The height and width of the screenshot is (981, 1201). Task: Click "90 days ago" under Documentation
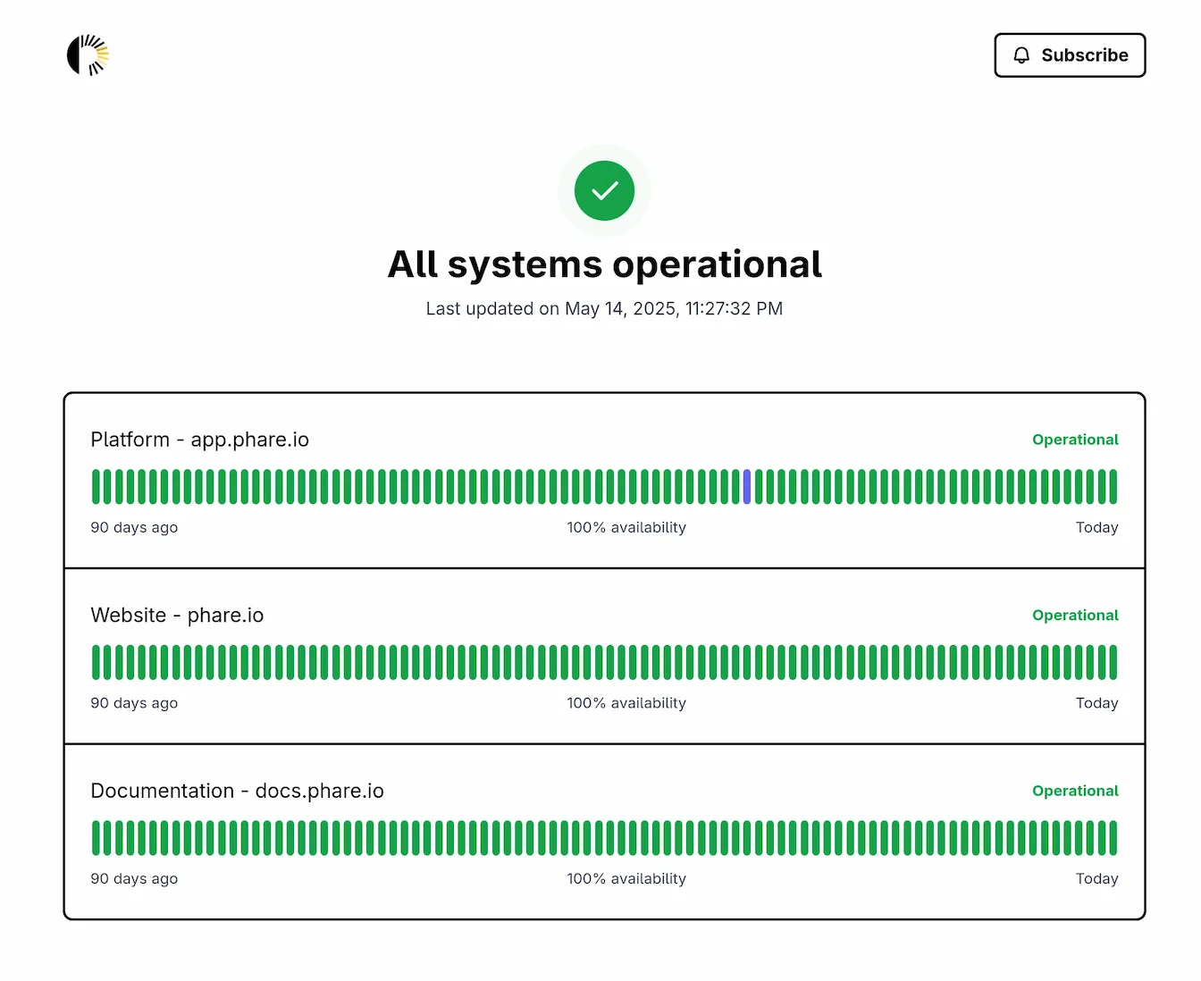click(134, 879)
